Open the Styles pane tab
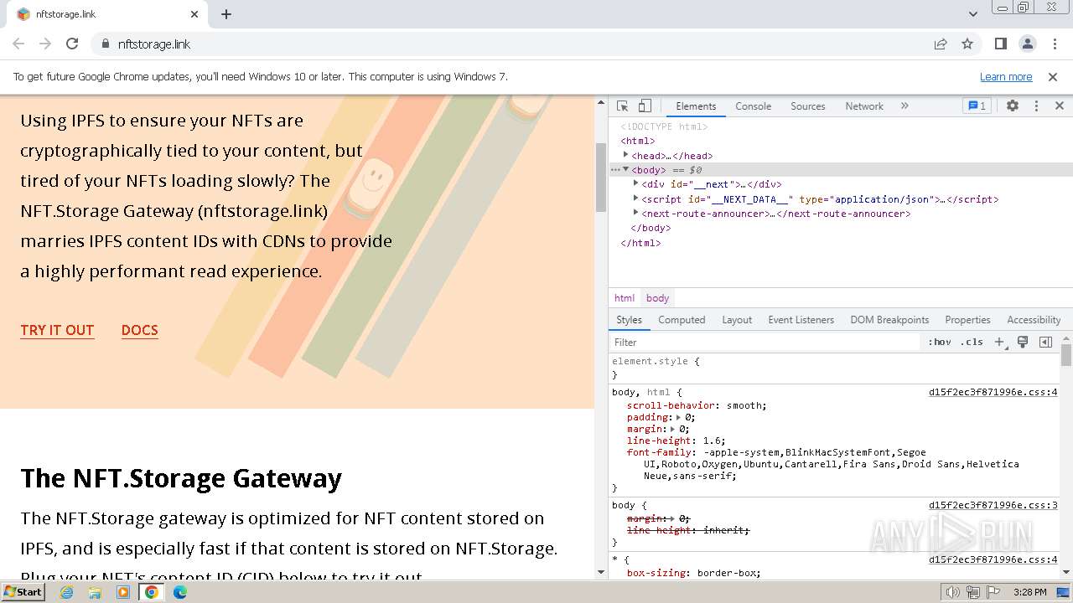 click(x=629, y=320)
